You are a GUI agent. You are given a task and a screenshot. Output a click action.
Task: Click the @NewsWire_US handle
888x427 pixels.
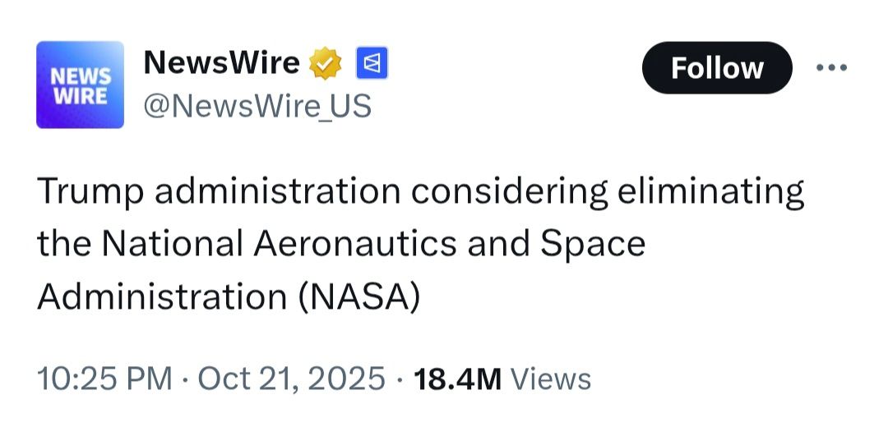point(257,106)
